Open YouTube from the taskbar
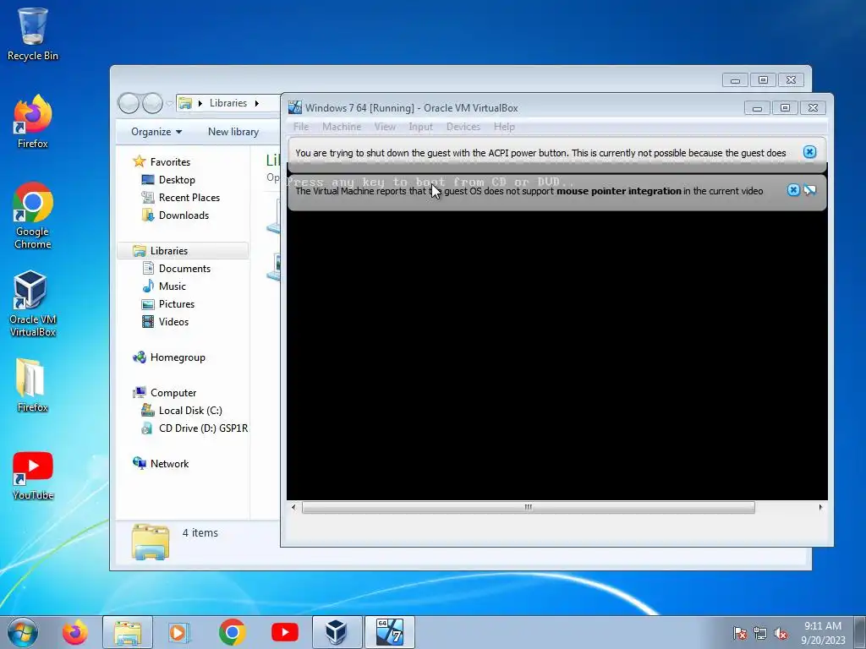The width and height of the screenshot is (866, 649). pos(285,632)
